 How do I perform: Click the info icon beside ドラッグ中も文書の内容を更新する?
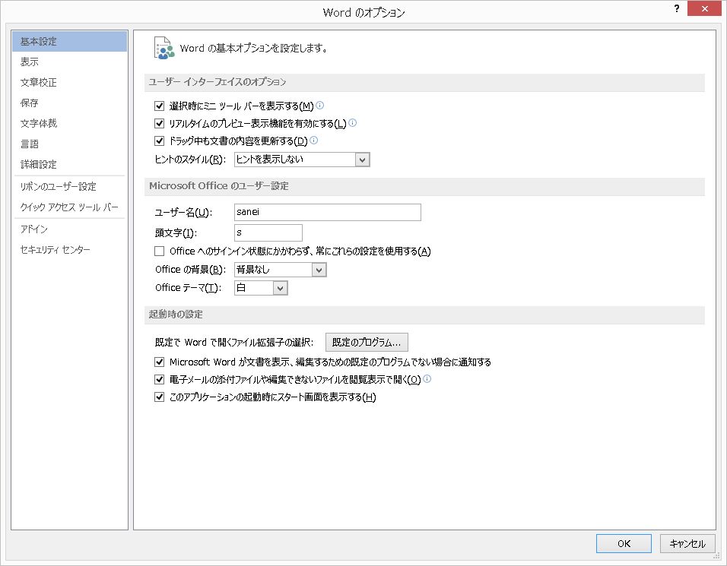(x=313, y=140)
